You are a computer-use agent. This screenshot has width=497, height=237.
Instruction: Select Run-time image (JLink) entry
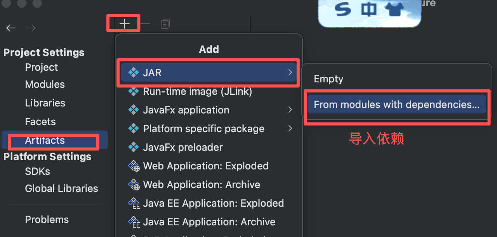coord(197,92)
